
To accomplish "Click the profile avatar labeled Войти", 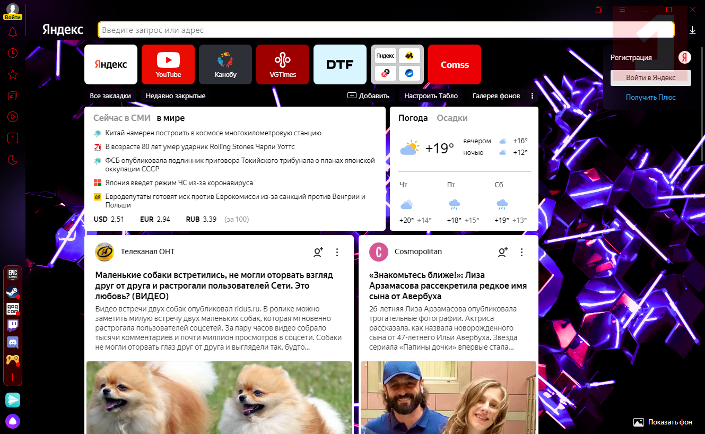I will pos(12,11).
